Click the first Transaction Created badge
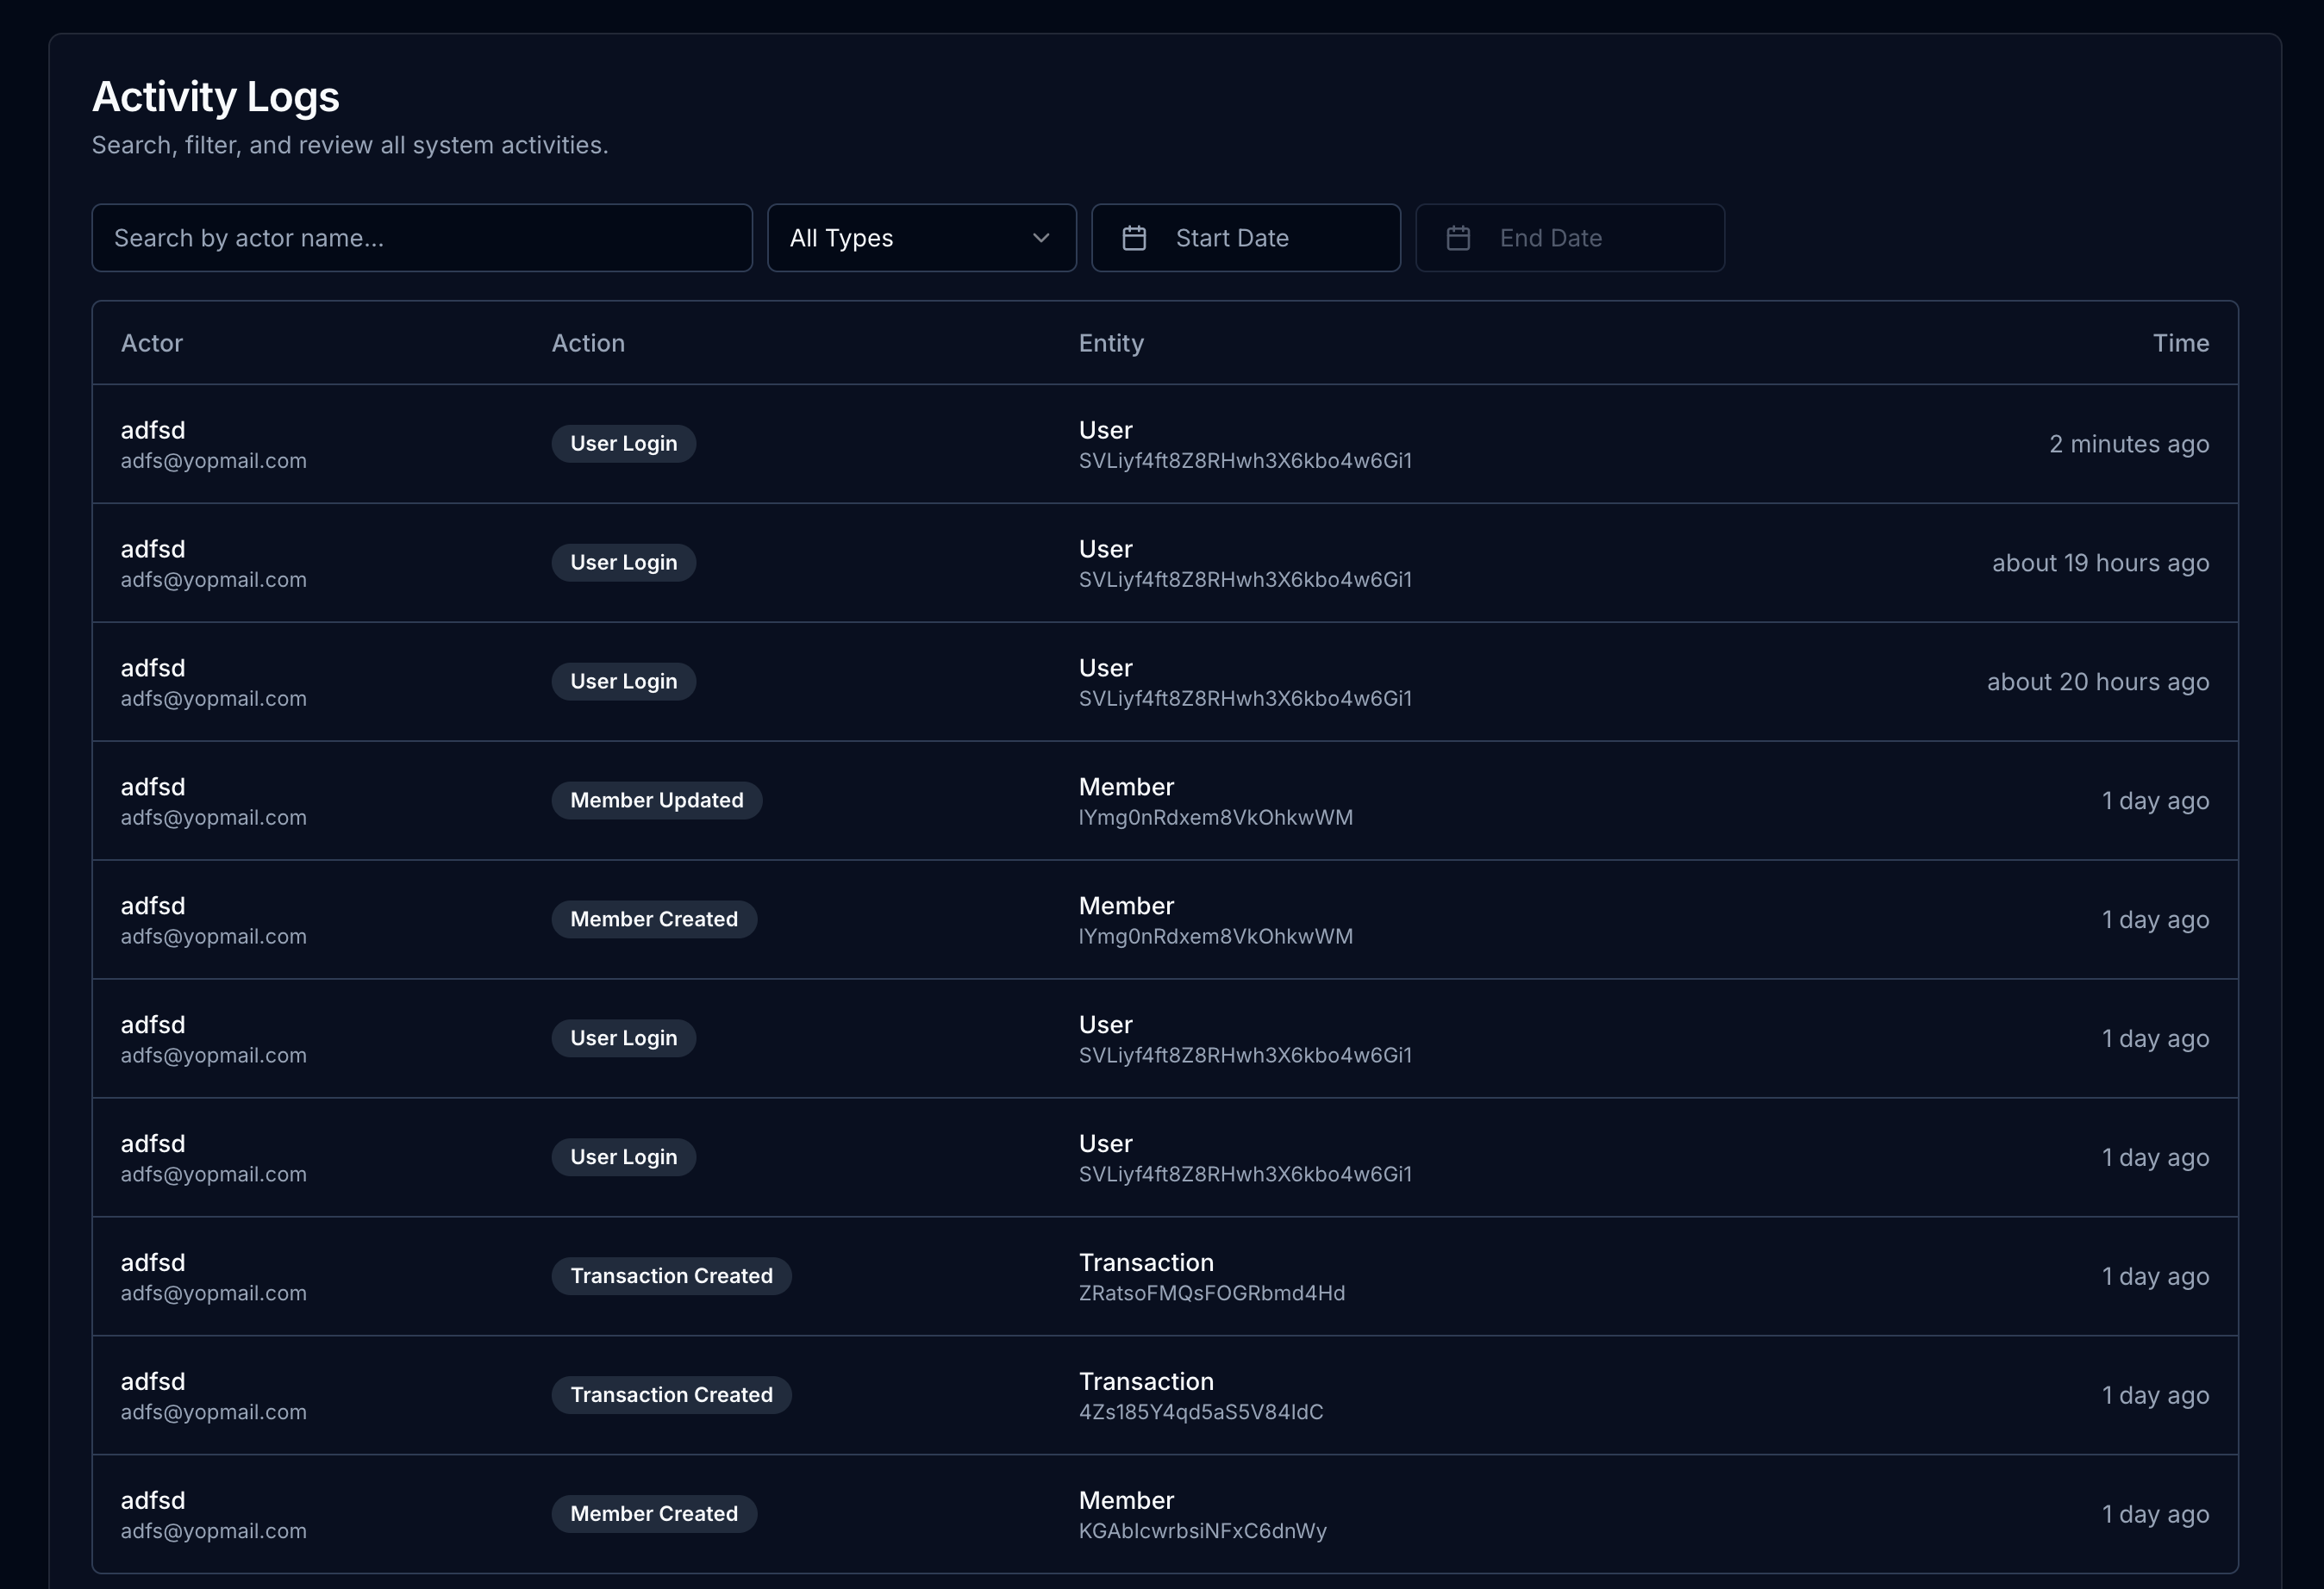 (x=671, y=1275)
